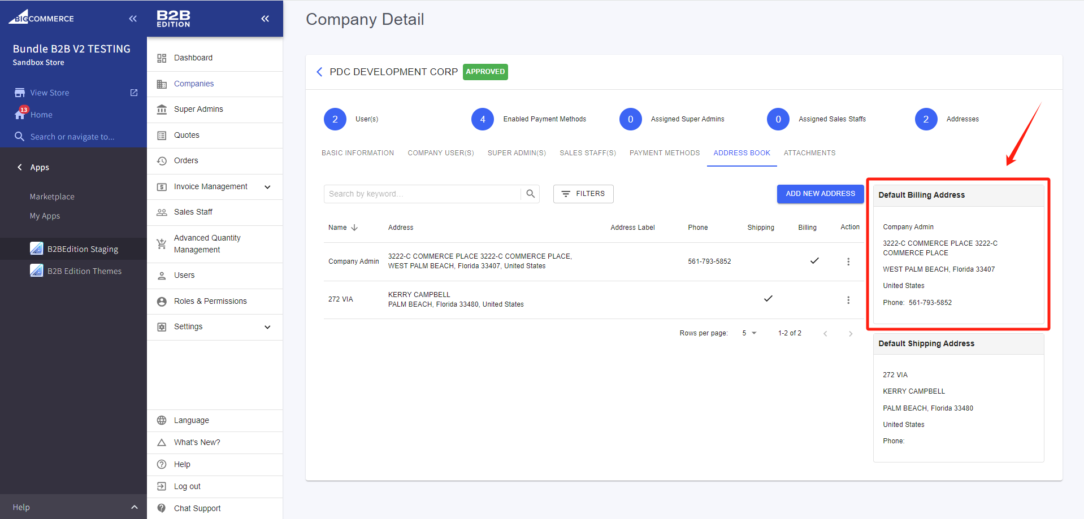This screenshot has width=1084, height=519.
Task: Go to previous page of addresses
Action: tap(825, 334)
